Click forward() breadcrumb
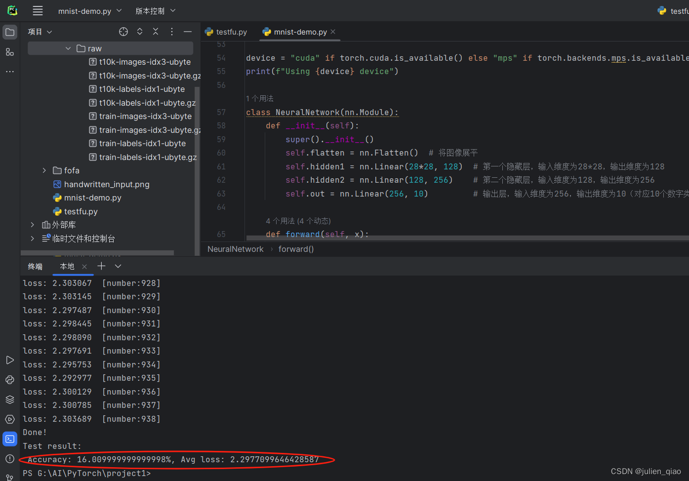This screenshot has width=689, height=481. point(296,249)
